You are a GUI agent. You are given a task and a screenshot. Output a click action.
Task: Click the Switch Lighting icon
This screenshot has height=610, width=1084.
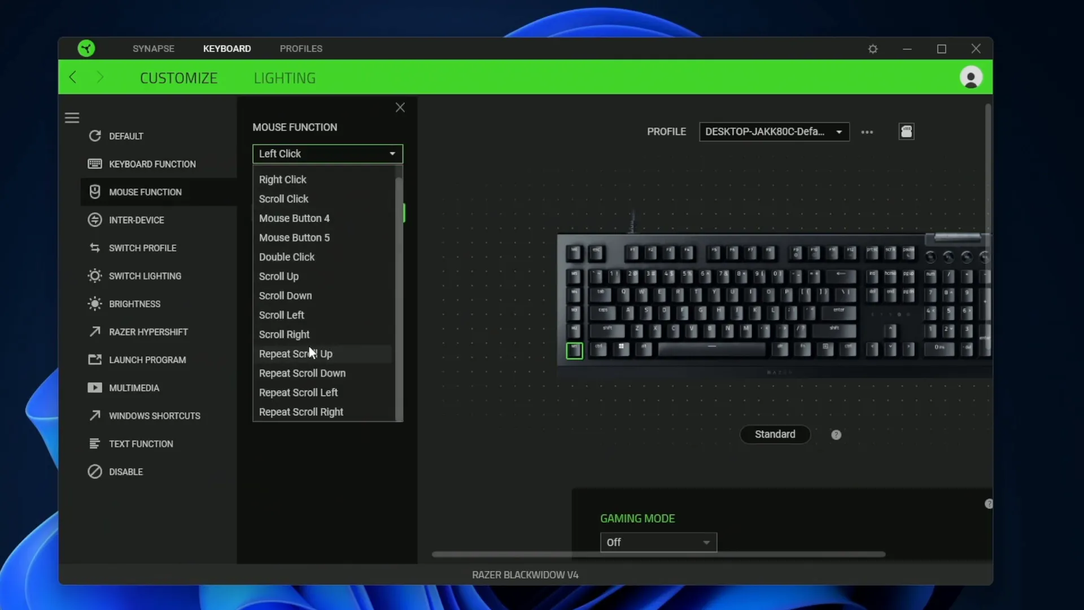[x=95, y=276]
